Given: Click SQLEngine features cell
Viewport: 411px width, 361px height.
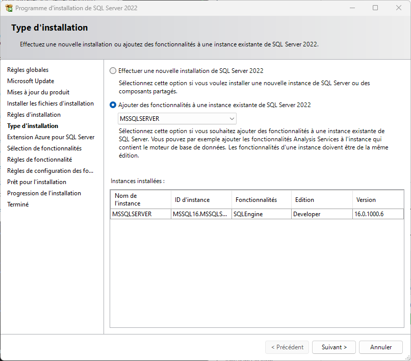Looking at the screenshot, I should click(x=261, y=214).
